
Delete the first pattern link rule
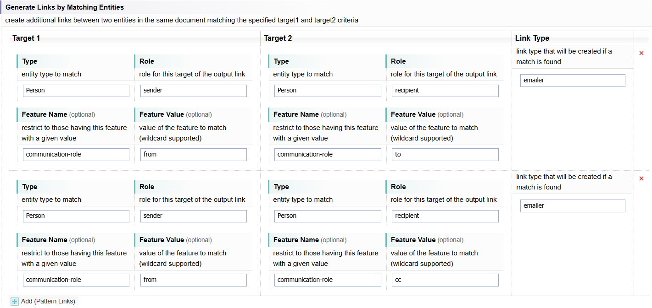tap(641, 53)
